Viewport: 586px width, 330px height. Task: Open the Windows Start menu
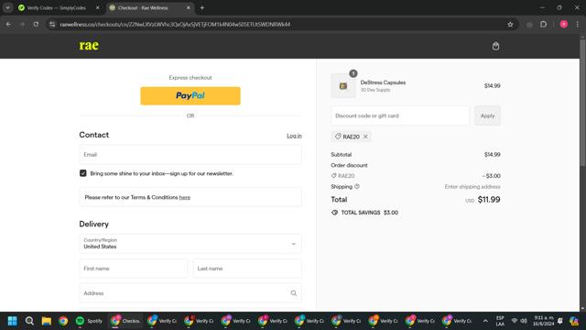pos(12,321)
